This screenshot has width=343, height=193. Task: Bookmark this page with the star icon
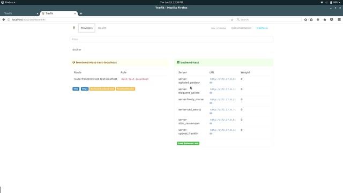coord(305,20)
